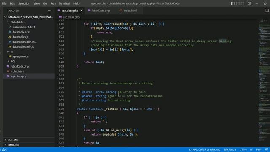Open the View menu
The height and width of the screenshot is (152, 270).
[37, 3]
